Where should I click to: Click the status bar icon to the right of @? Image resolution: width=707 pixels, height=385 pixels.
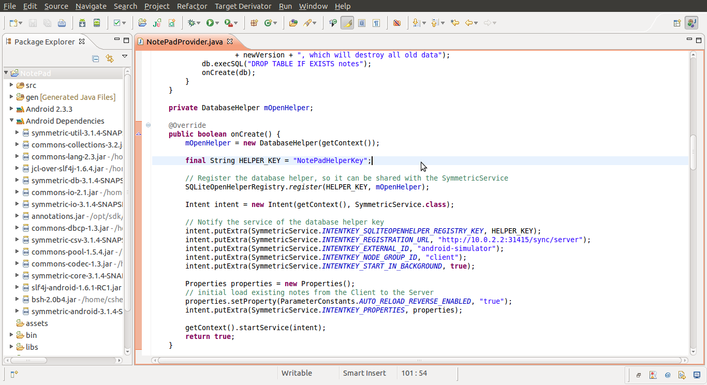pos(682,375)
